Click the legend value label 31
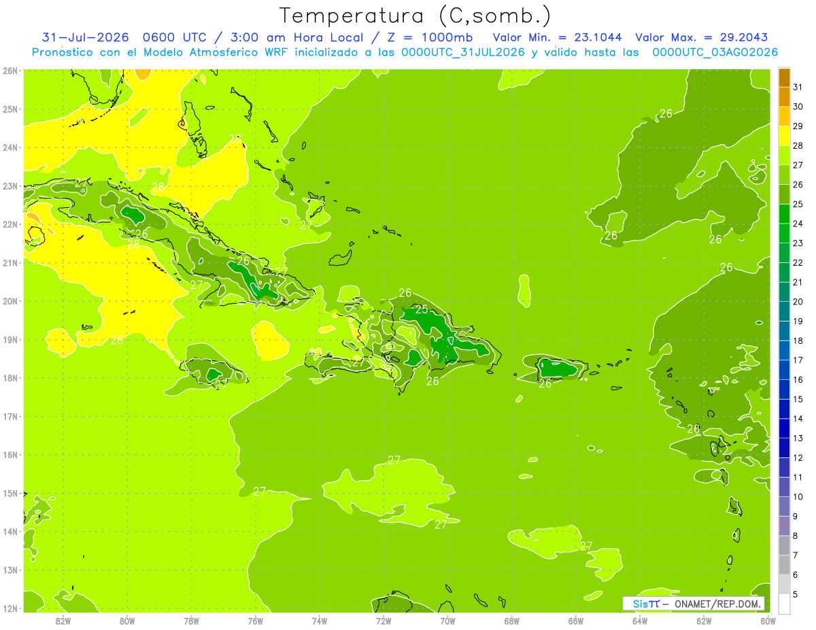 [x=798, y=87]
